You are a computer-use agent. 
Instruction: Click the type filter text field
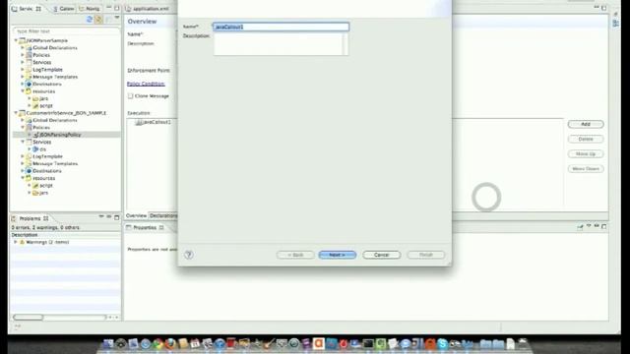click(66, 30)
